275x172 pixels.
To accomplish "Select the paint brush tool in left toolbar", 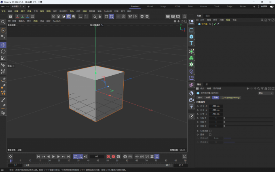I will coord(3,100).
